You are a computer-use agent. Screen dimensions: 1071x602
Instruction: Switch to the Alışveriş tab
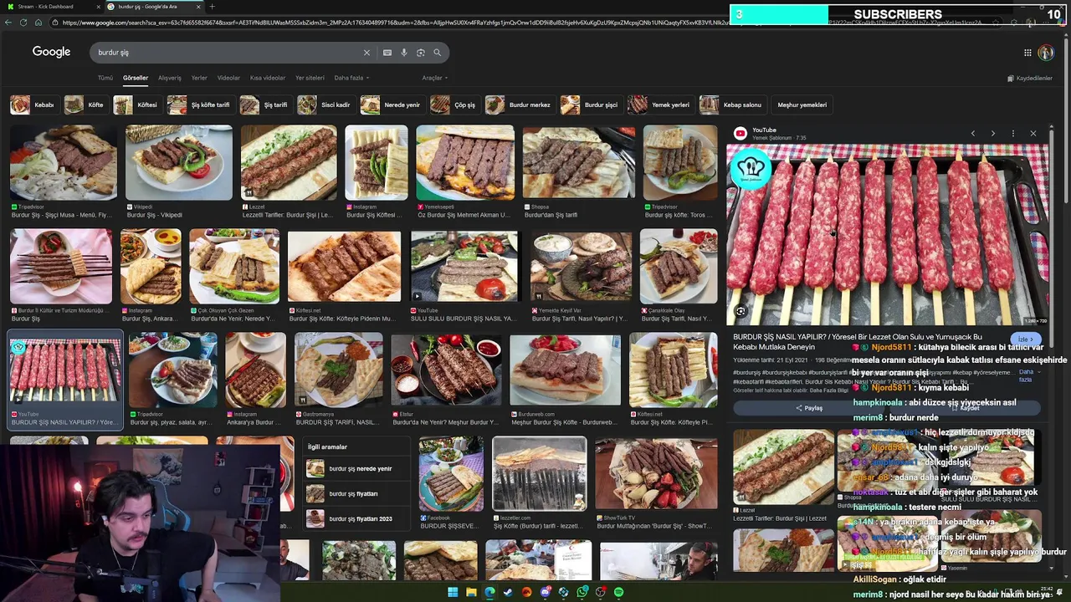[170, 78]
